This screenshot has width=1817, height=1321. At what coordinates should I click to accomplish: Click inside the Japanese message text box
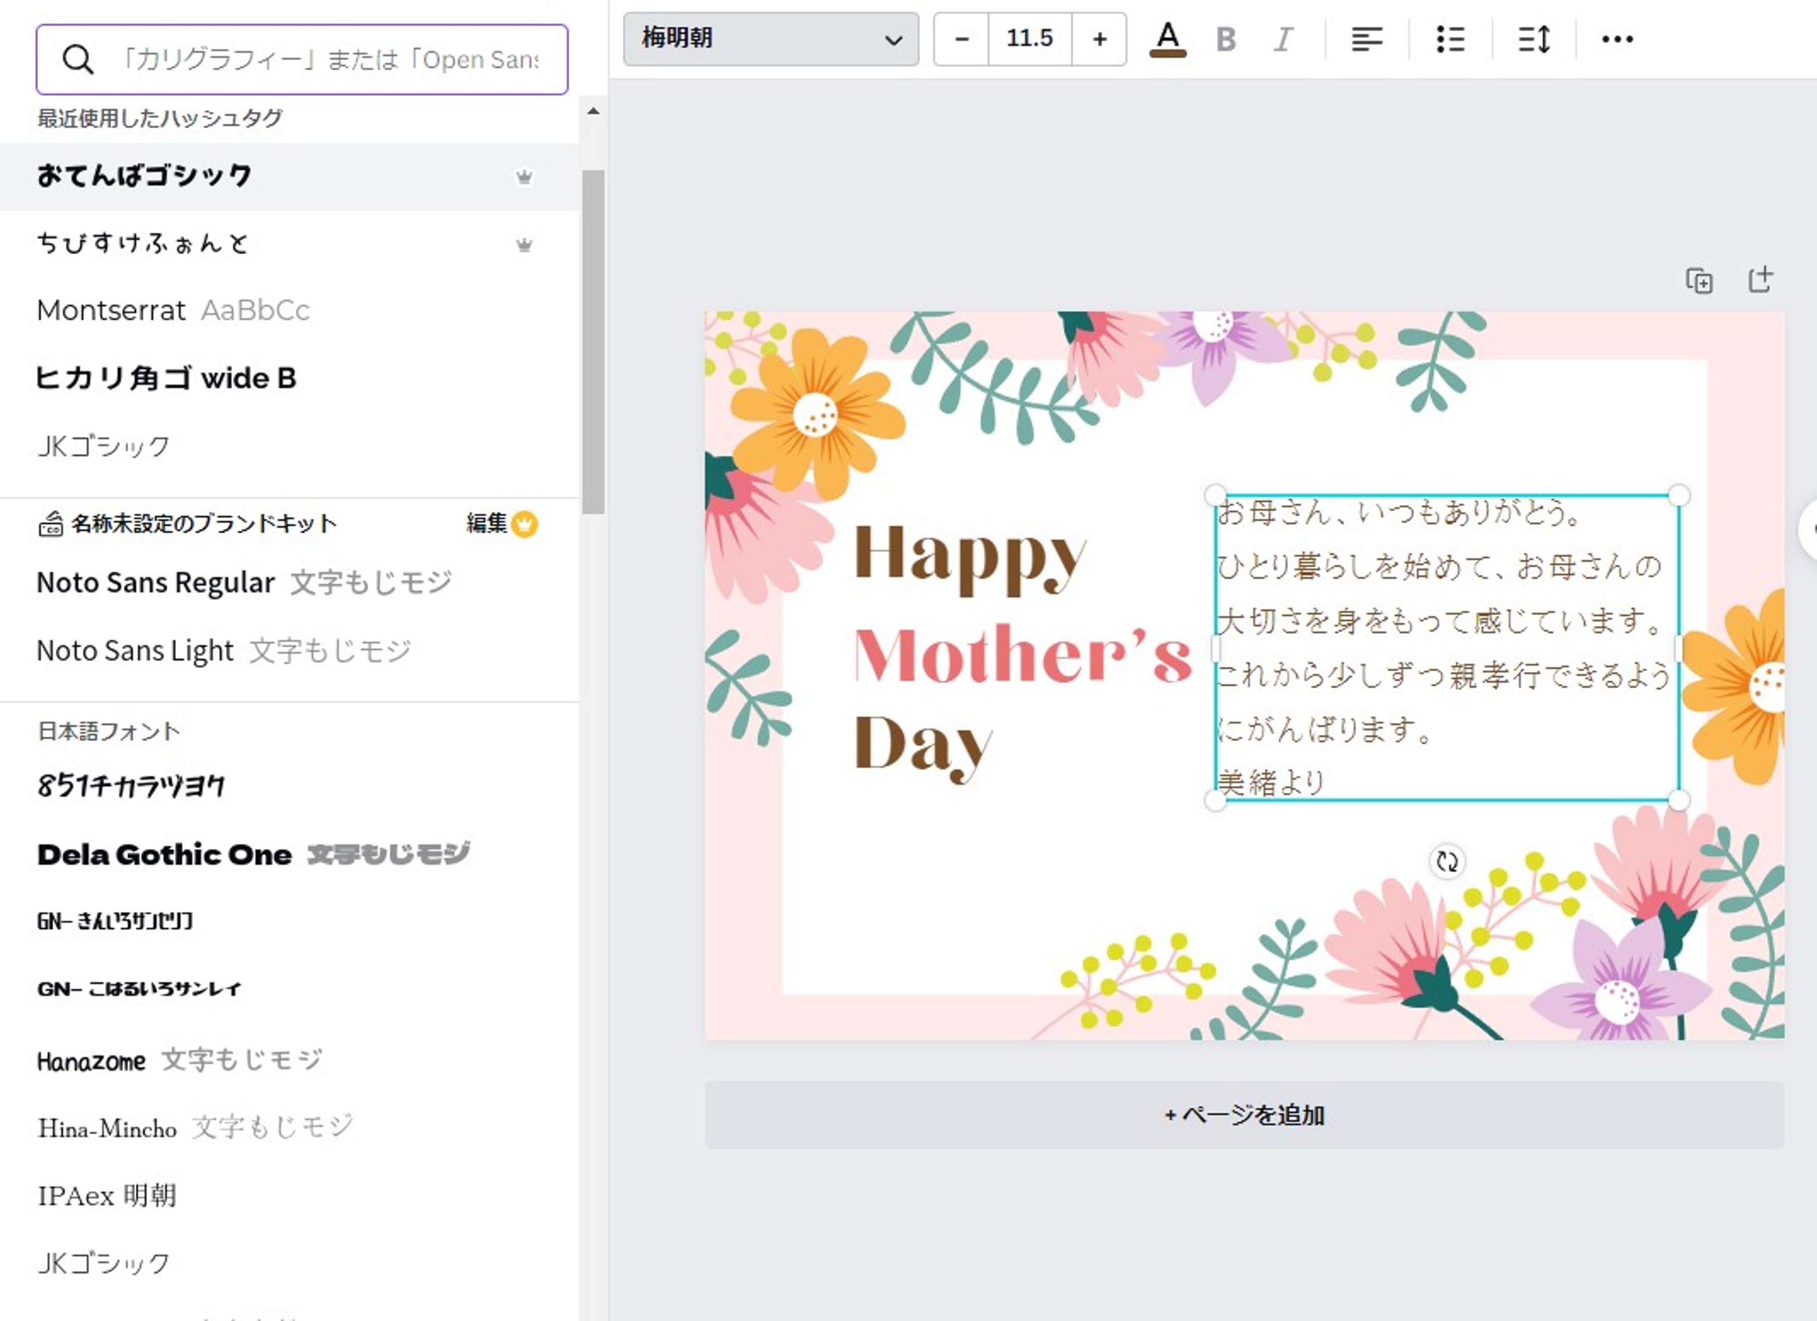1447,647
